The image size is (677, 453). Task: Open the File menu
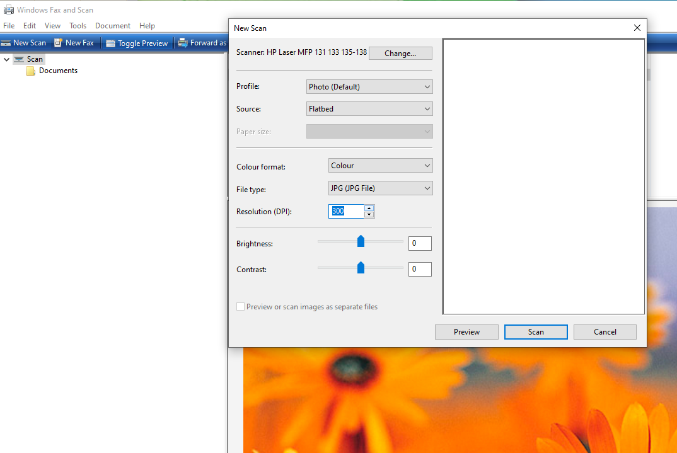tap(9, 25)
